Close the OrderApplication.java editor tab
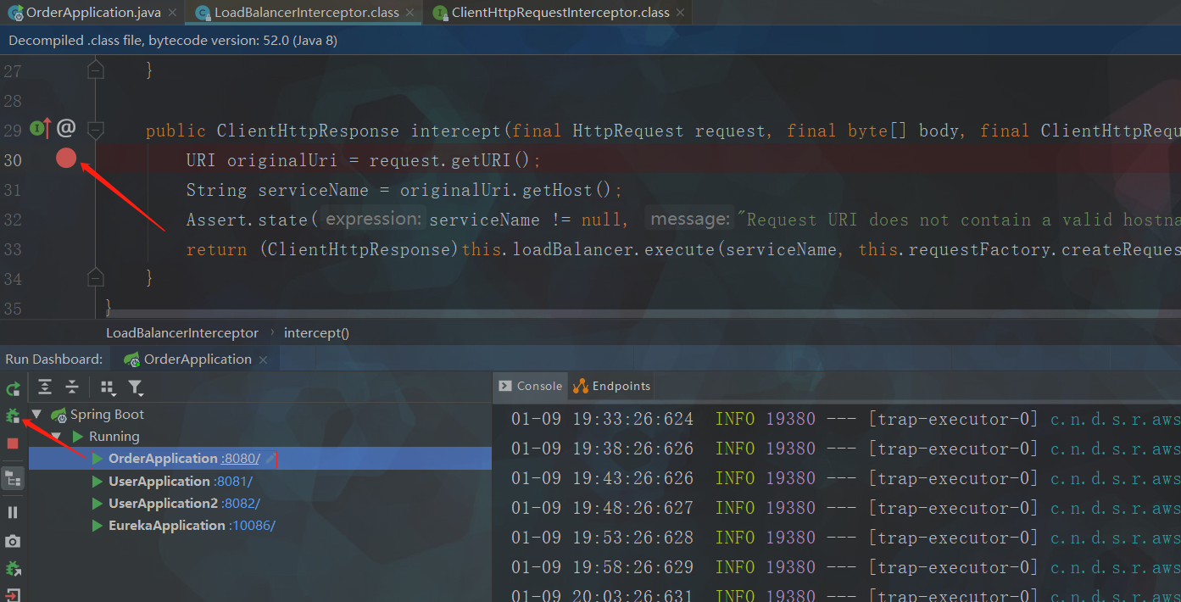The image size is (1181, 602). (x=172, y=13)
